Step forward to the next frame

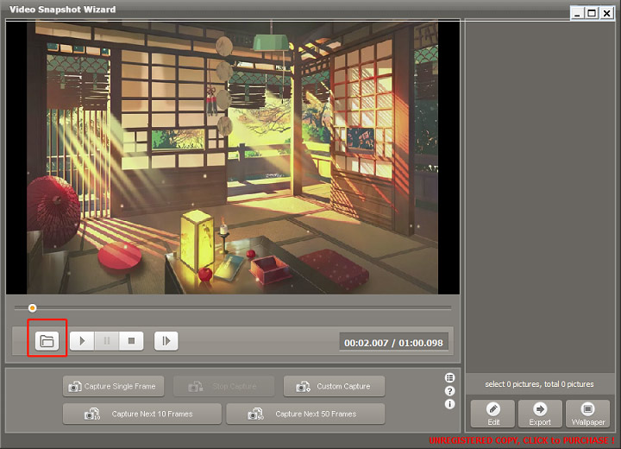(x=166, y=341)
